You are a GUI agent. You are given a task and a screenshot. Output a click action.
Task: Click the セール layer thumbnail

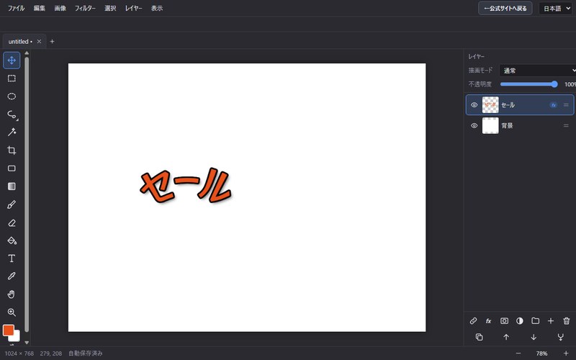tap(490, 105)
